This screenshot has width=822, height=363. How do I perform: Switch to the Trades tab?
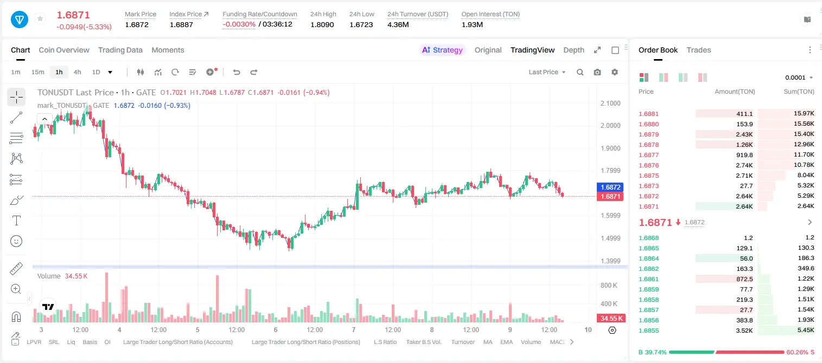(x=699, y=50)
